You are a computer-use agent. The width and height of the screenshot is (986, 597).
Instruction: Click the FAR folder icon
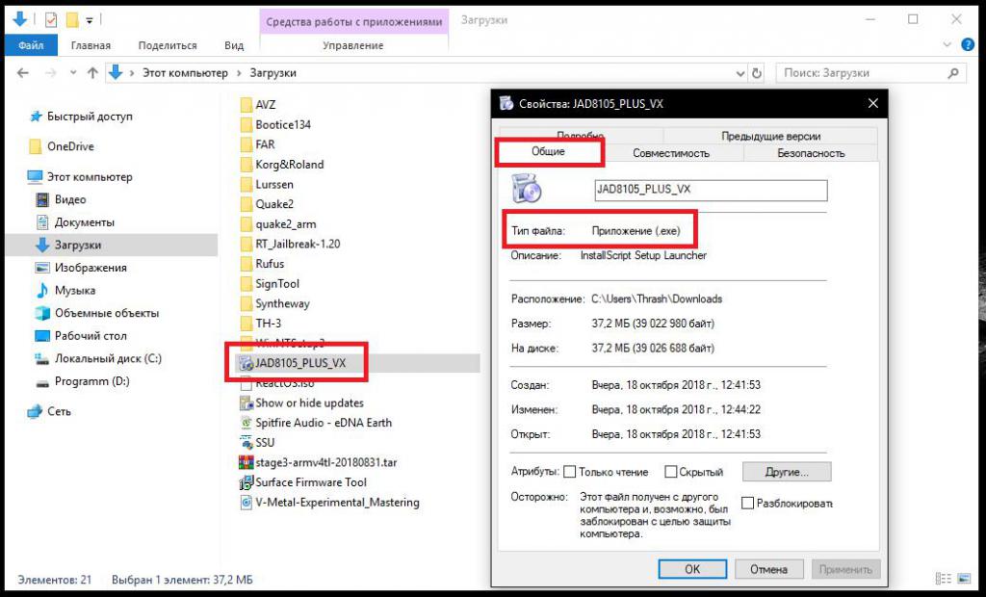point(246,144)
